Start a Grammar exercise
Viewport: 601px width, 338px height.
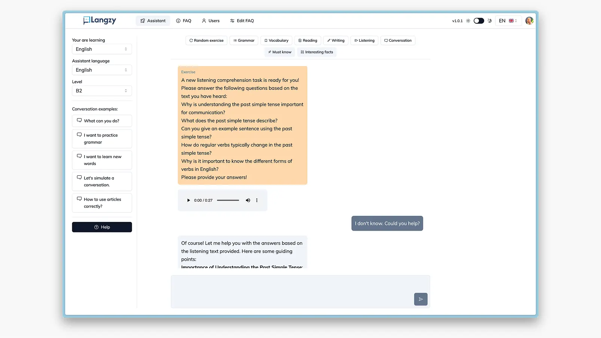point(244,41)
